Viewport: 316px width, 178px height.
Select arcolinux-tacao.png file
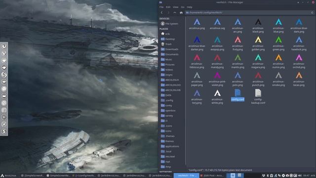(x=299, y=79)
